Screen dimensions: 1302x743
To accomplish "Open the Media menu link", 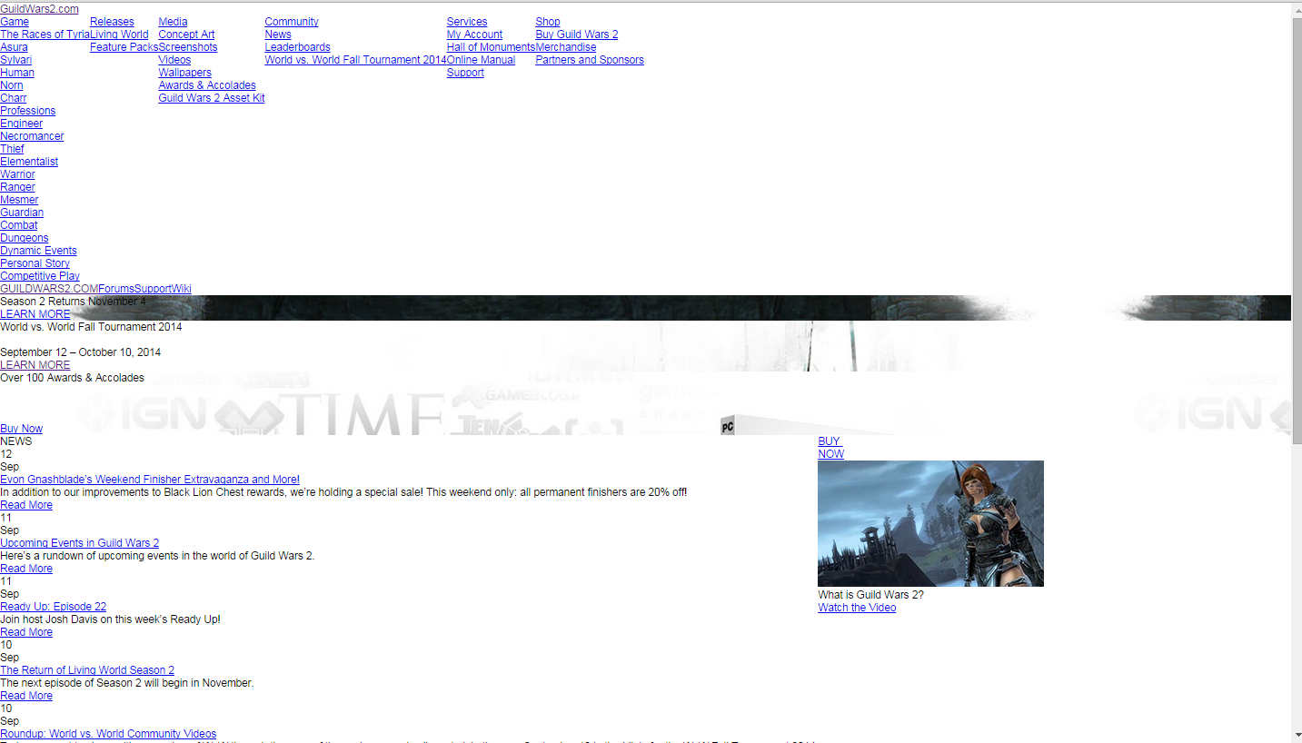I will tap(173, 22).
